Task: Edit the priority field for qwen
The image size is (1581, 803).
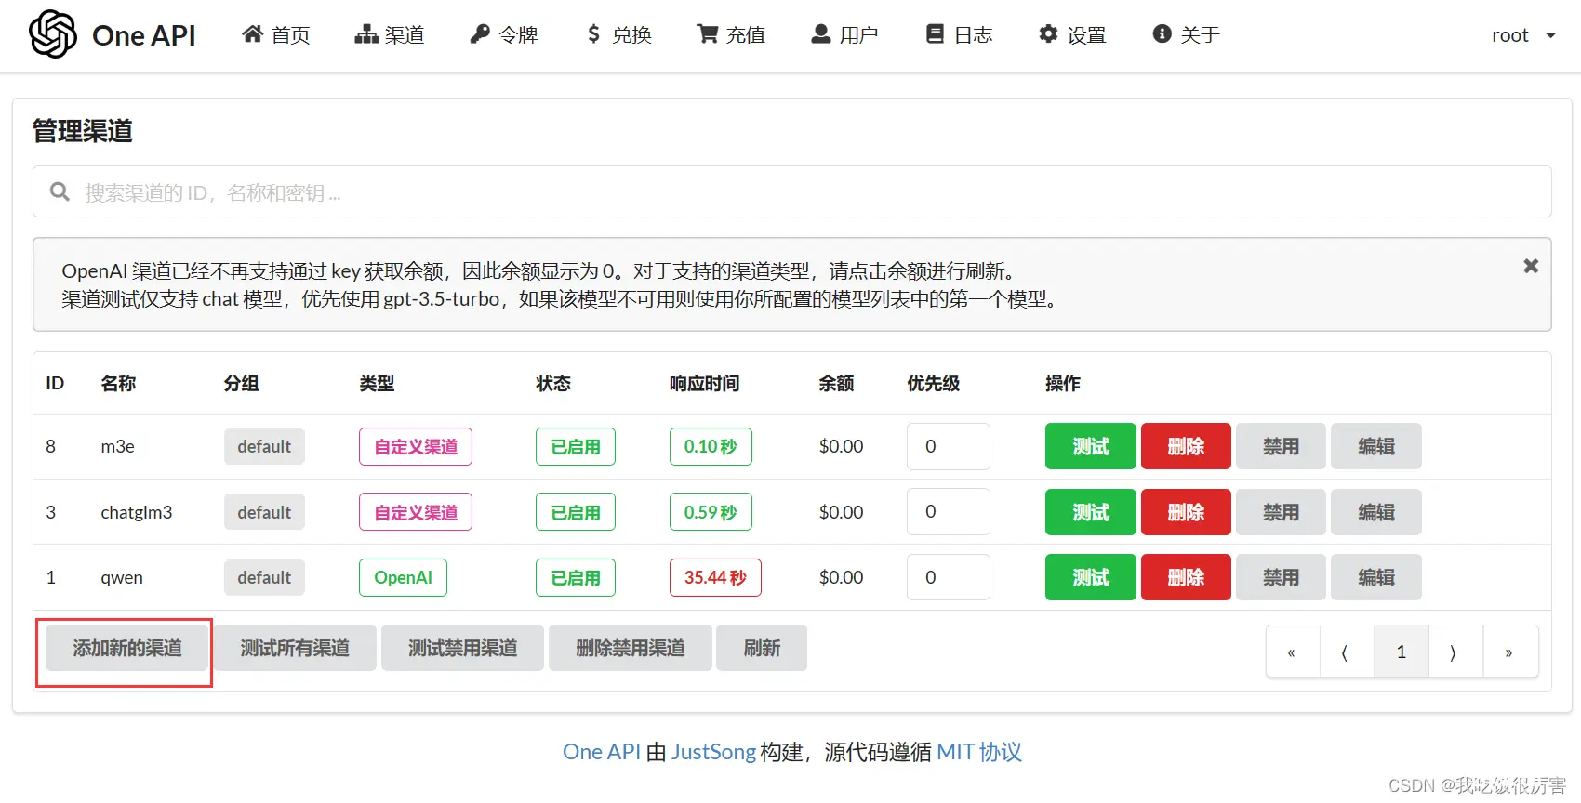Action: [x=948, y=577]
